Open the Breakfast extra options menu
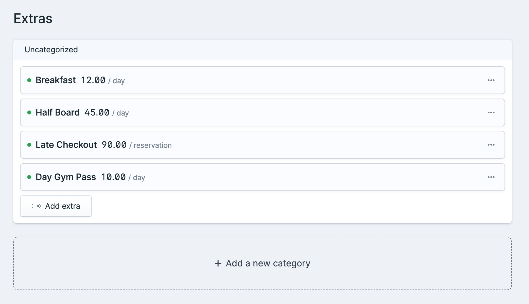The width and height of the screenshot is (529, 304). click(491, 80)
